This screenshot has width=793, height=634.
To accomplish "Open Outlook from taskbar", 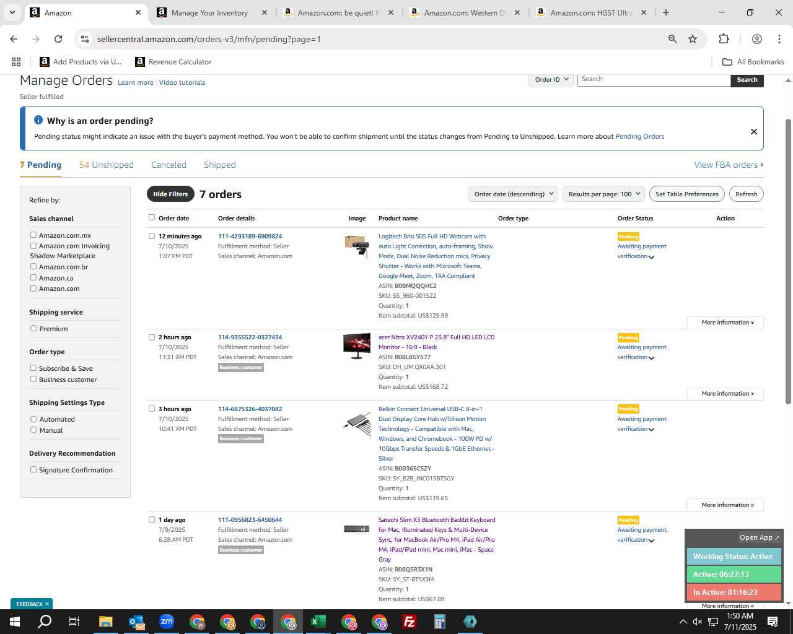I will tap(136, 622).
